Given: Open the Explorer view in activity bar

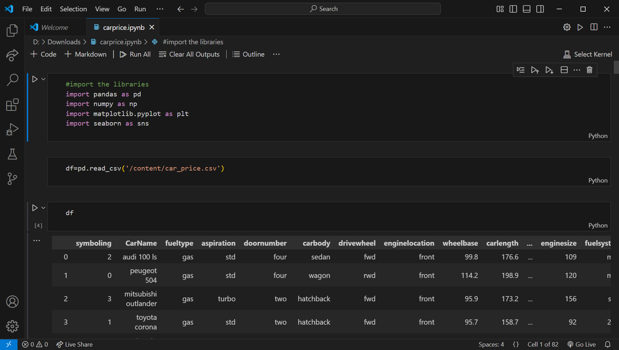Looking at the screenshot, I should click(12, 31).
